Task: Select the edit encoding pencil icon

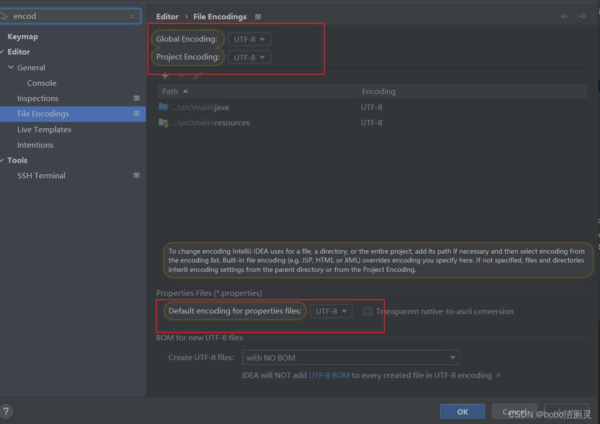Action: (x=196, y=75)
